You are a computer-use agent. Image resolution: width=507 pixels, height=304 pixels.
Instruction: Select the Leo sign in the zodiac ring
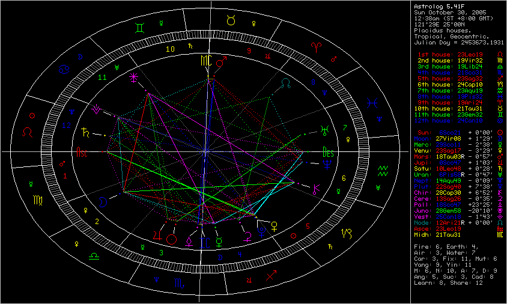pyautogui.click(x=28, y=130)
